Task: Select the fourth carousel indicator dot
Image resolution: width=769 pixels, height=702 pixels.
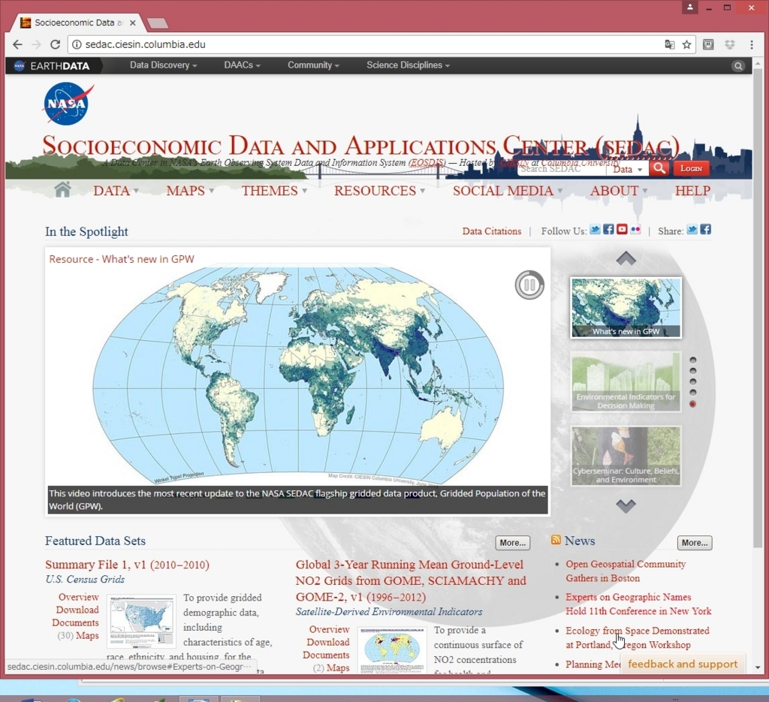Action: point(692,392)
